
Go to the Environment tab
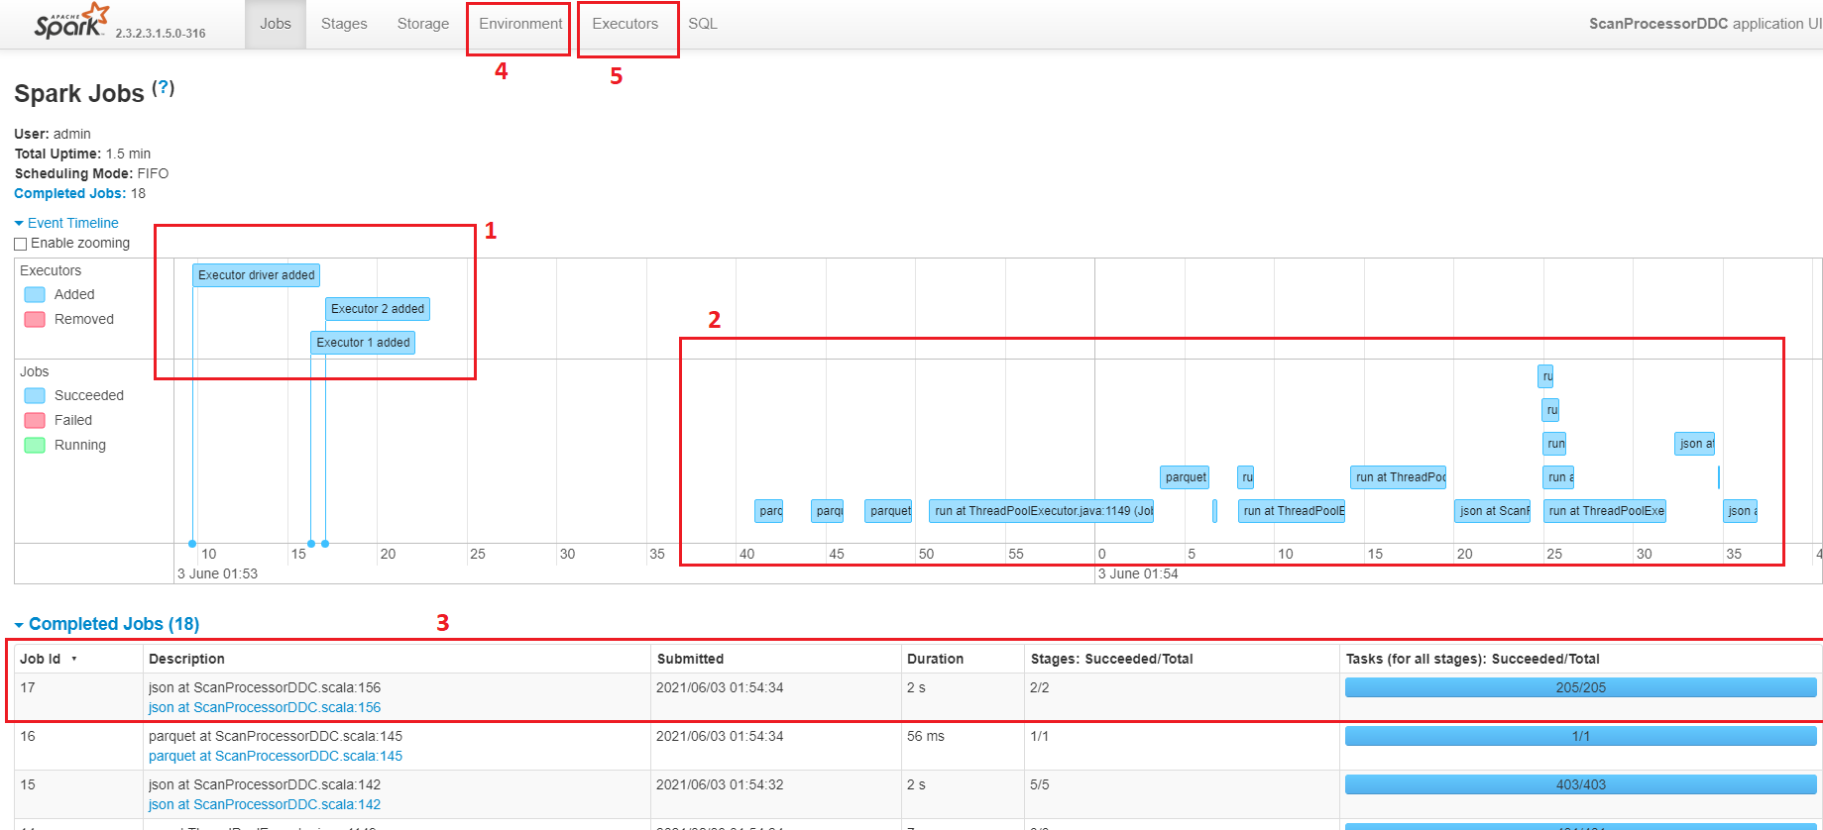520,24
